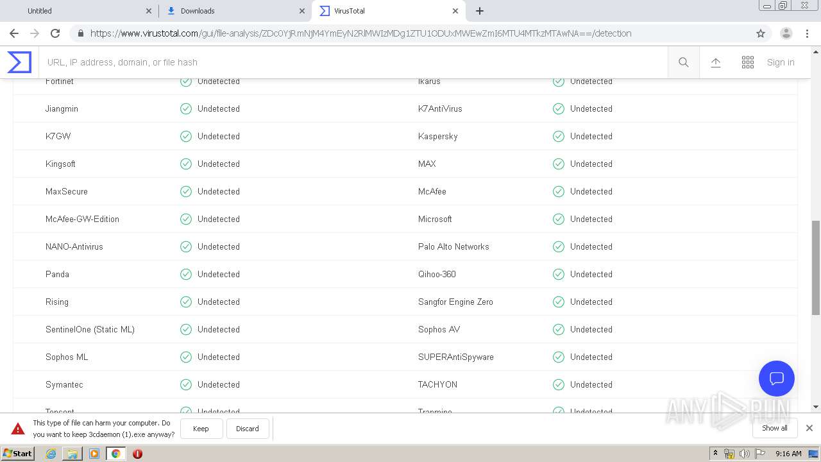Click red Opera-like taskbar icon

pos(137,454)
